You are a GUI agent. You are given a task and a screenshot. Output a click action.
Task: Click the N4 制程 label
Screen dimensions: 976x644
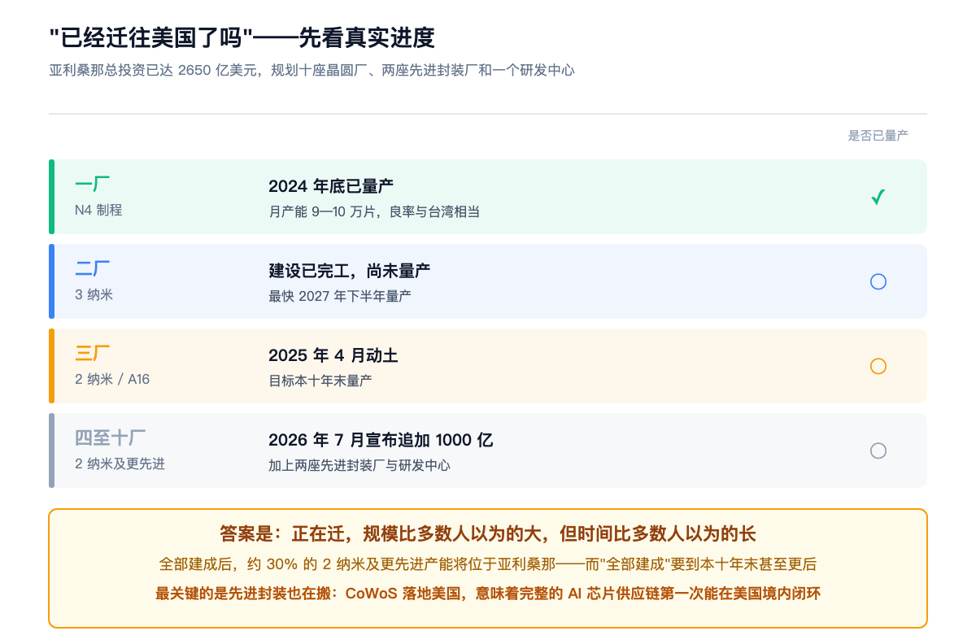(x=98, y=210)
